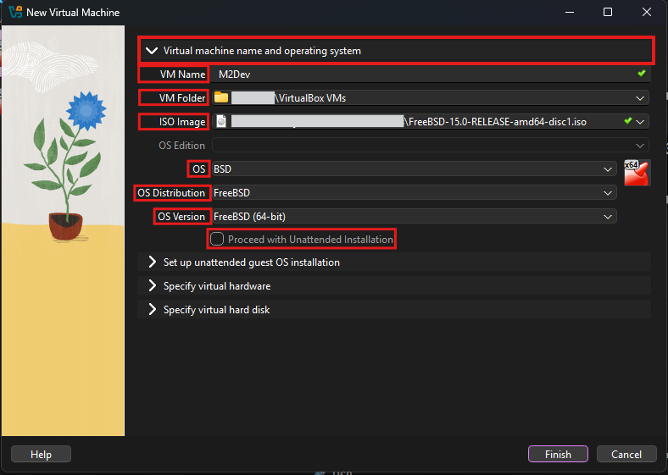Viewport: 668px width, 475px height.
Task: Open the VM Folder dropdown
Action: click(639, 98)
